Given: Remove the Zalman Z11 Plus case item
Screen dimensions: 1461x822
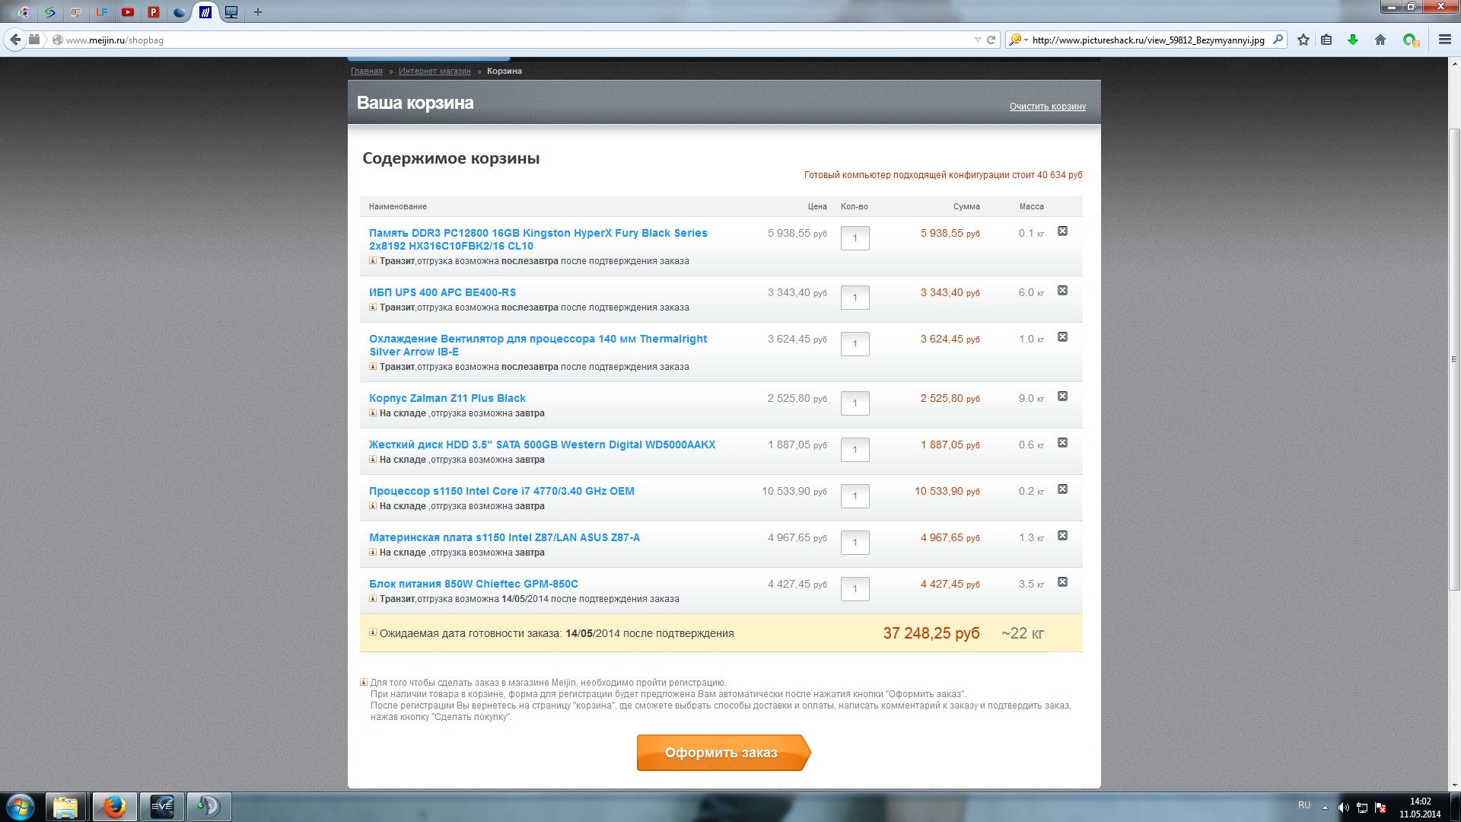Looking at the screenshot, I should (x=1062, y=397).
